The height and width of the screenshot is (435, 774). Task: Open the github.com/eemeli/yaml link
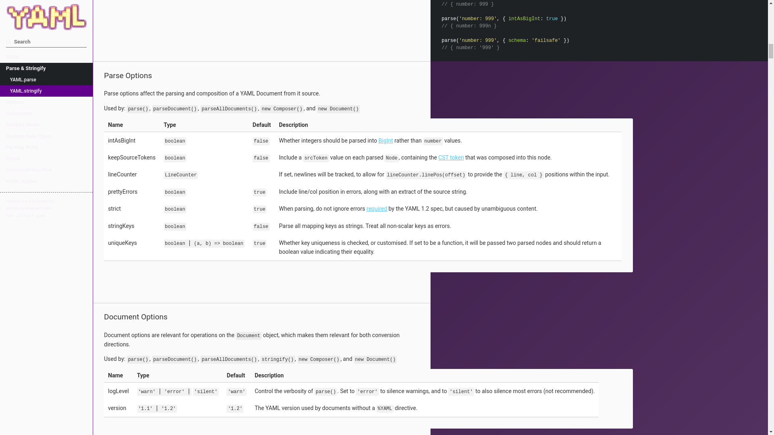coord(29,209)
